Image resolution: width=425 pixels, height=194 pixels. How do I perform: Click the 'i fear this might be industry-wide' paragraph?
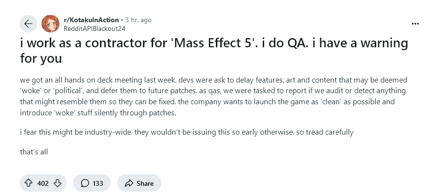(187, 132)
